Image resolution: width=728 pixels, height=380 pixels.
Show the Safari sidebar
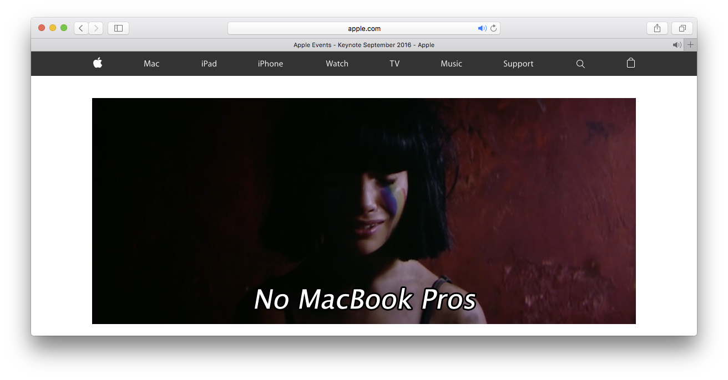(118, 28)
